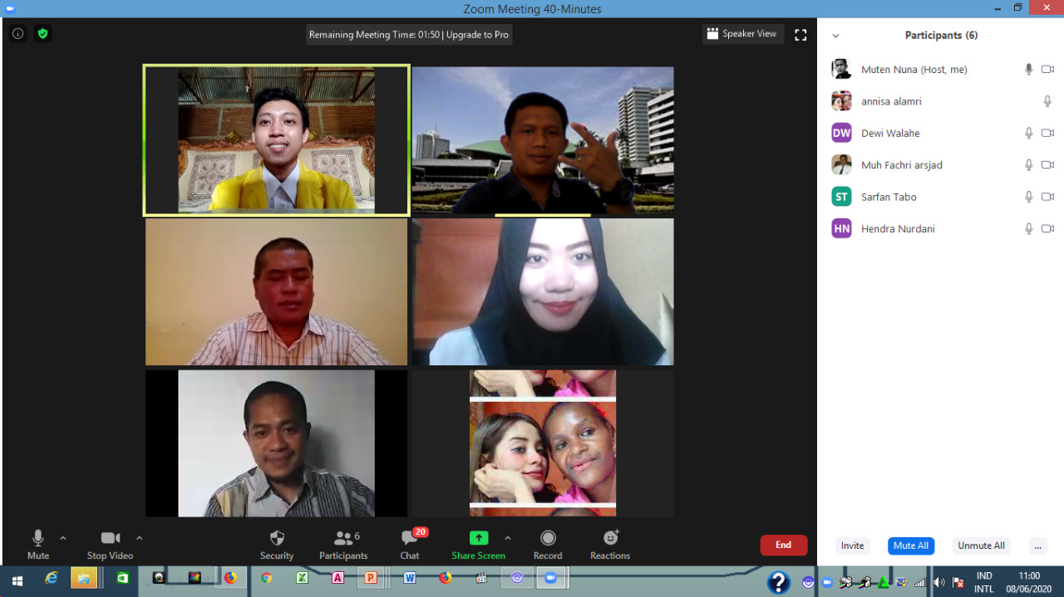The width and height of the screenshot is (1064, 597).
Task: Expand video options arrow beside Stop Video
Action: (139, 538)
